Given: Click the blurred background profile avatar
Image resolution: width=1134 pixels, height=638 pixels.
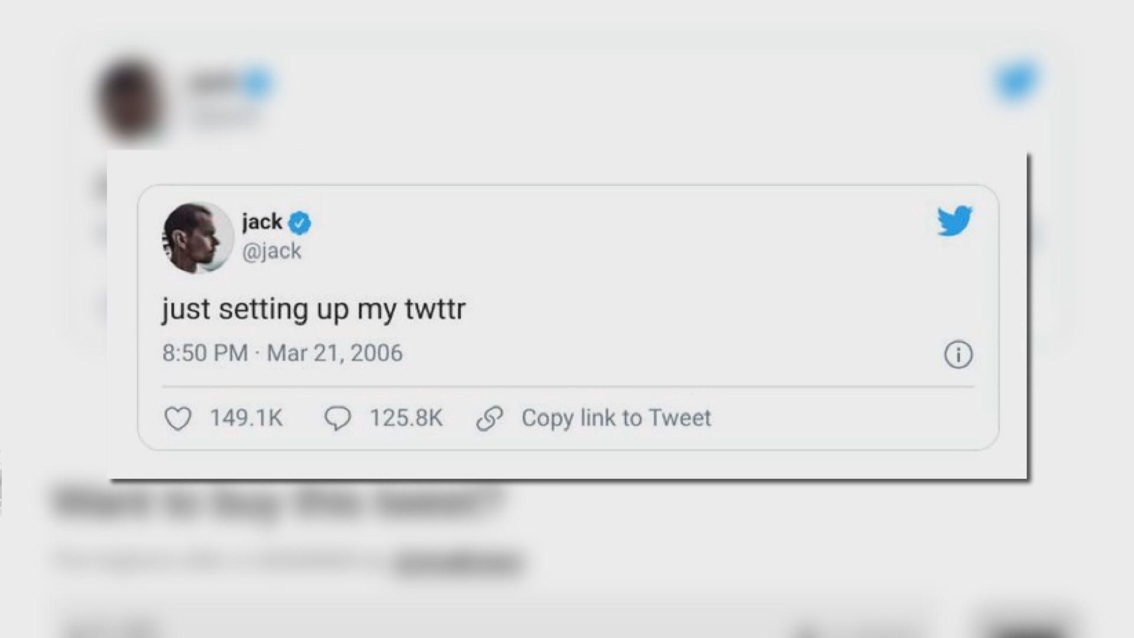Looking at the screenshot, I should pos(131,98).
